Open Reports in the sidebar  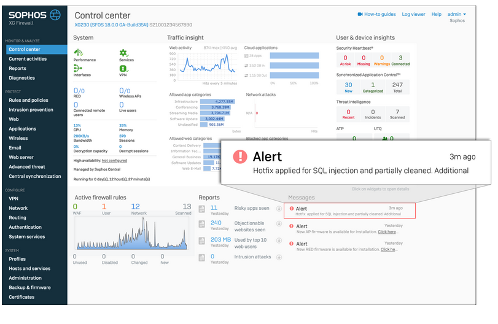tap(17, 69)
